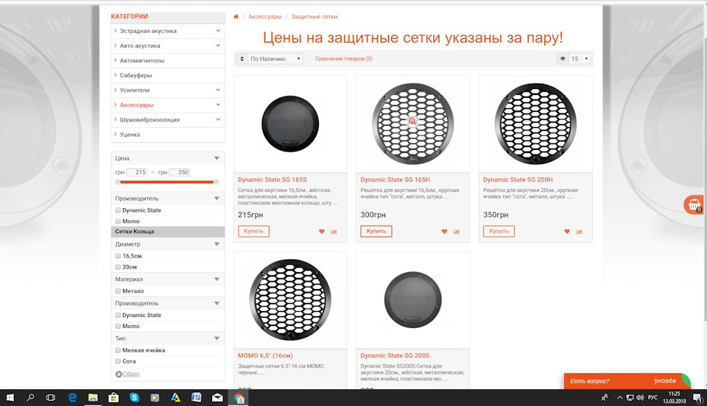Collapse Цена filter section
707x406 pixels.
pos(217,158)
